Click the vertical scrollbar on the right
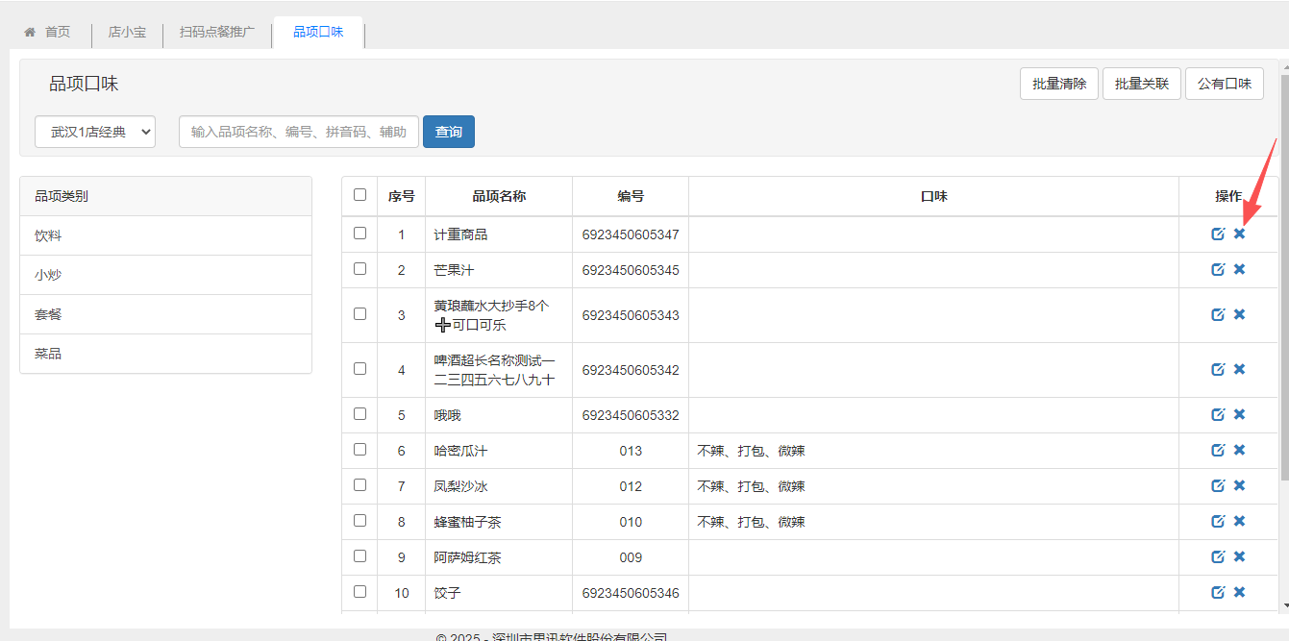The image size is (1289, 641). point(1283,288)
